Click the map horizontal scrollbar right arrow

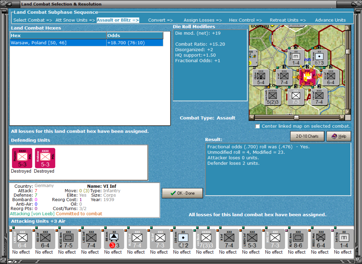[x=342, y=117]
